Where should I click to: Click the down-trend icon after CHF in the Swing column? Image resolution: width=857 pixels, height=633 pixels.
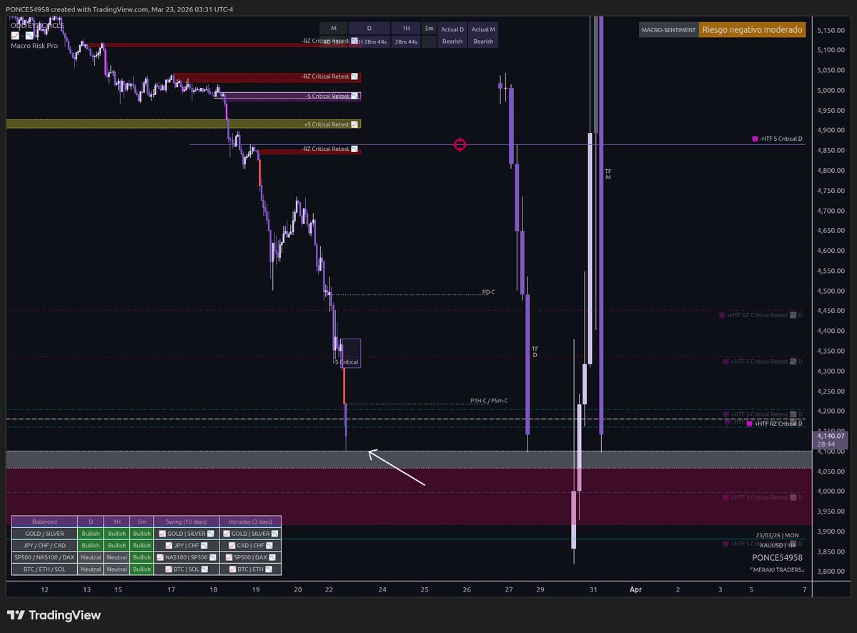click(204, 546)
